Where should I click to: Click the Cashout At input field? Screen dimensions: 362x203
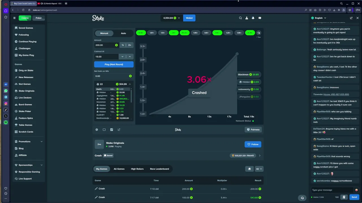[106, 57]
